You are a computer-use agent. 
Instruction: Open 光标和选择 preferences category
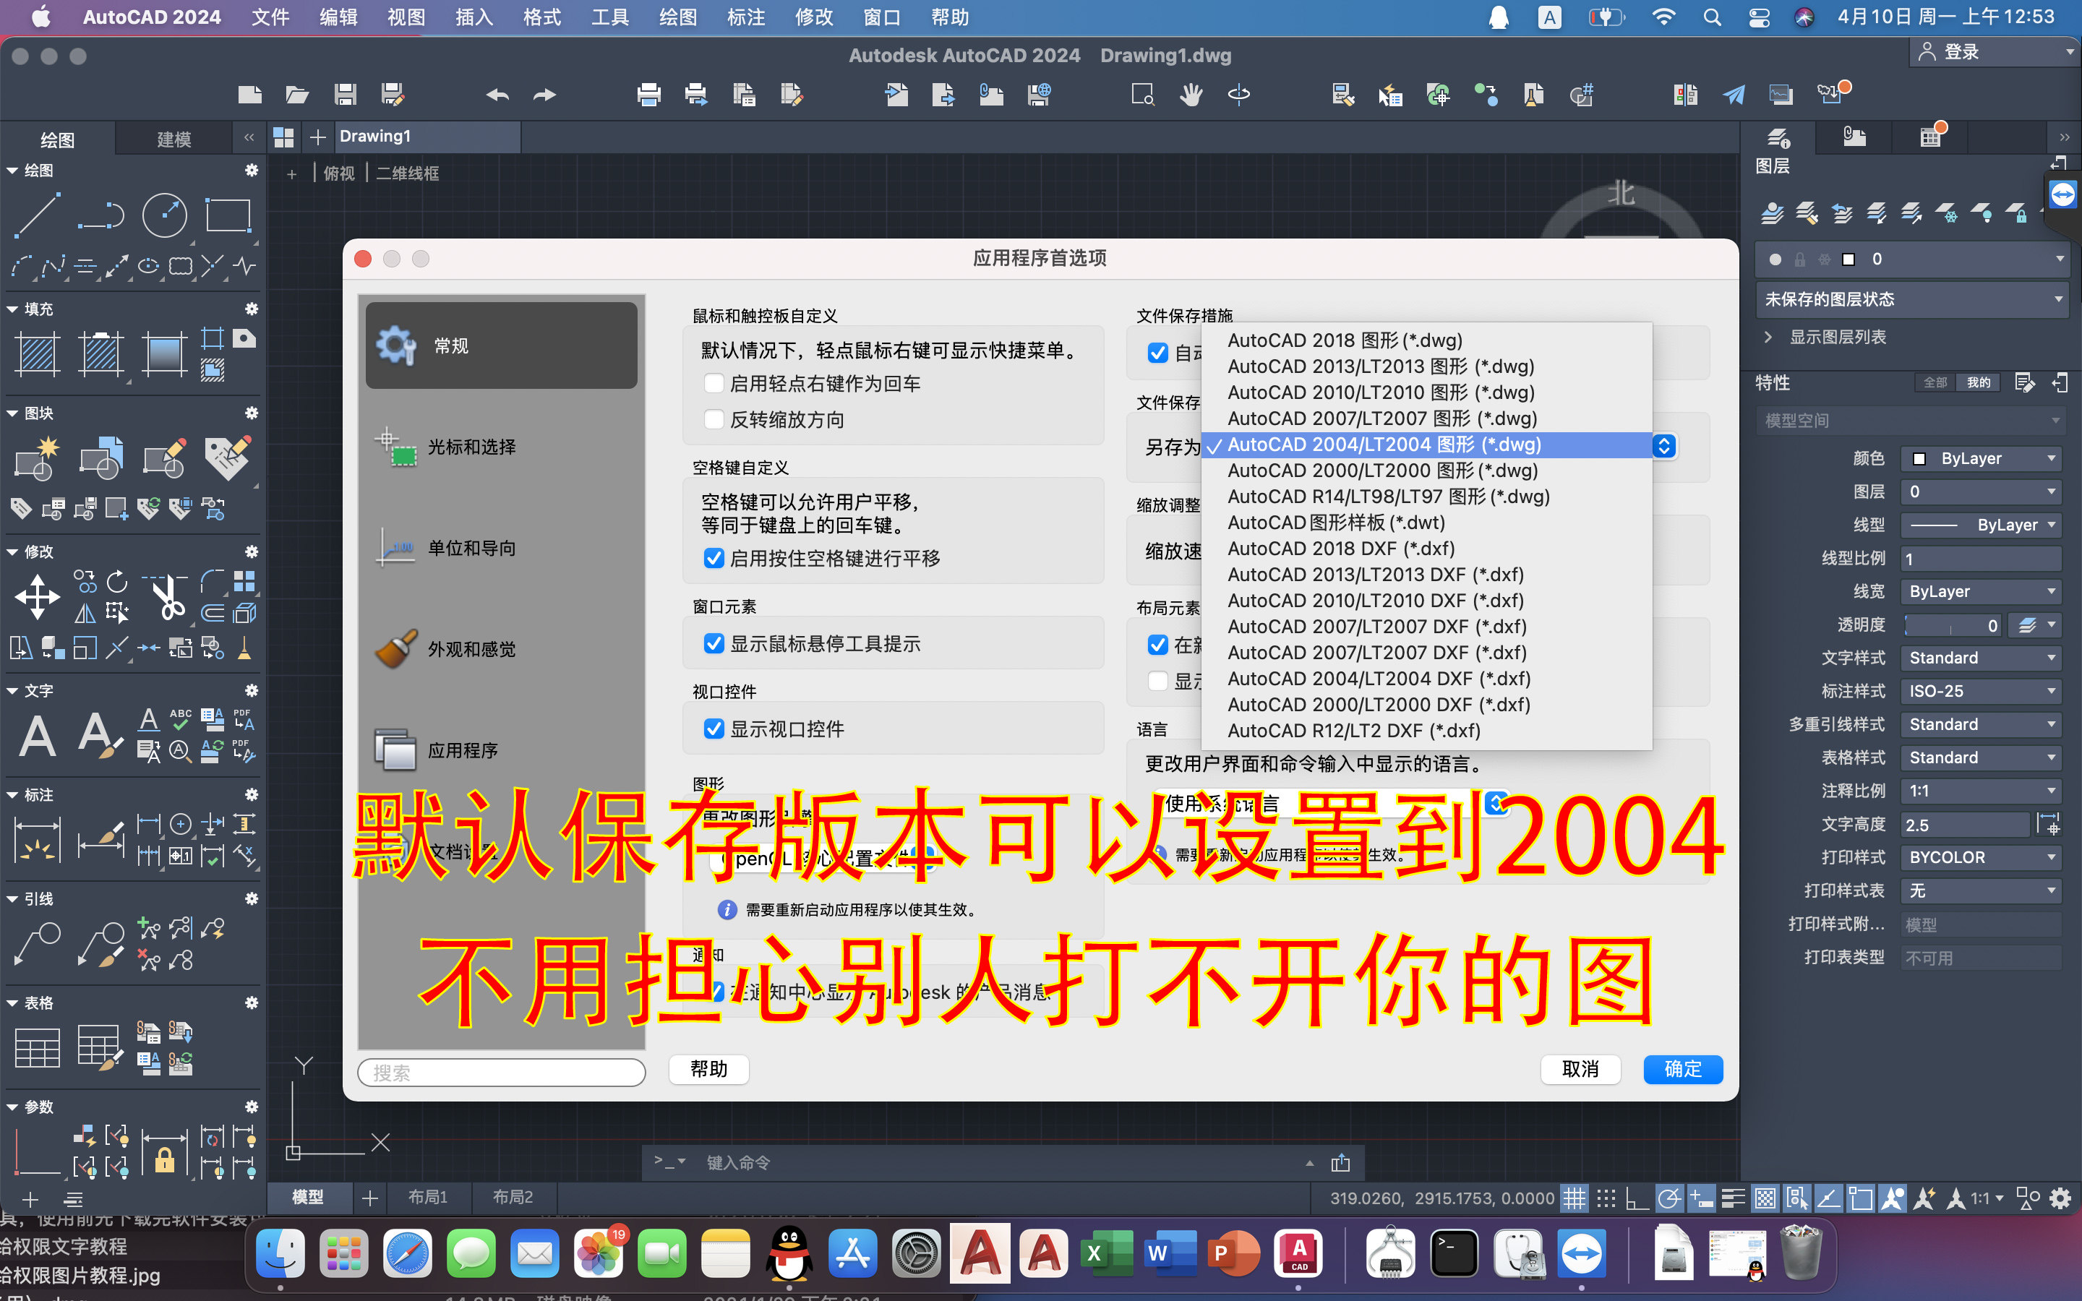tap(502, 447)
